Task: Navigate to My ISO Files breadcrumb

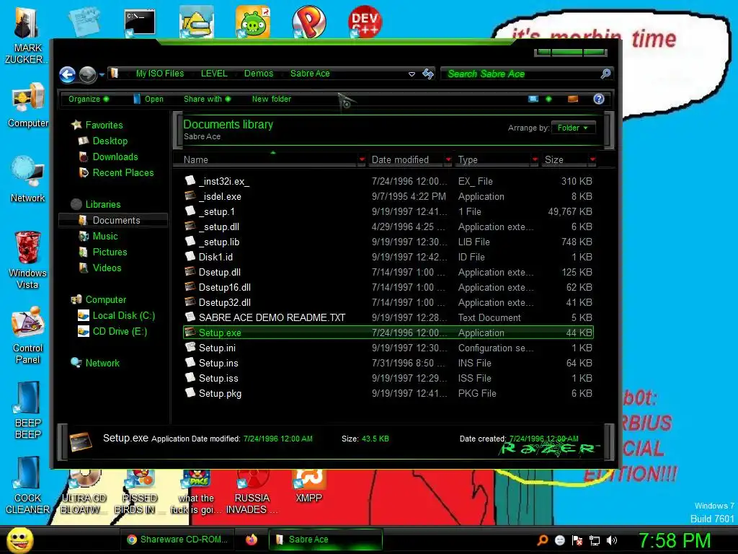Action: click(159, 74)
